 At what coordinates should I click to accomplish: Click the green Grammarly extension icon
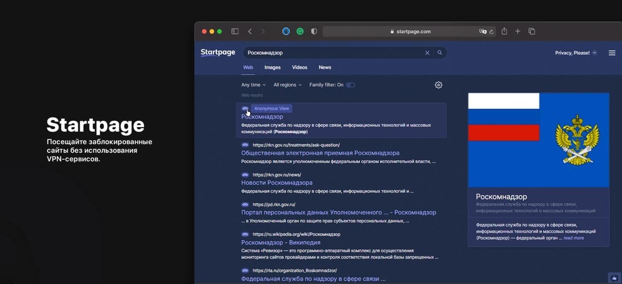pyautogui.click(x=300, y=31)
